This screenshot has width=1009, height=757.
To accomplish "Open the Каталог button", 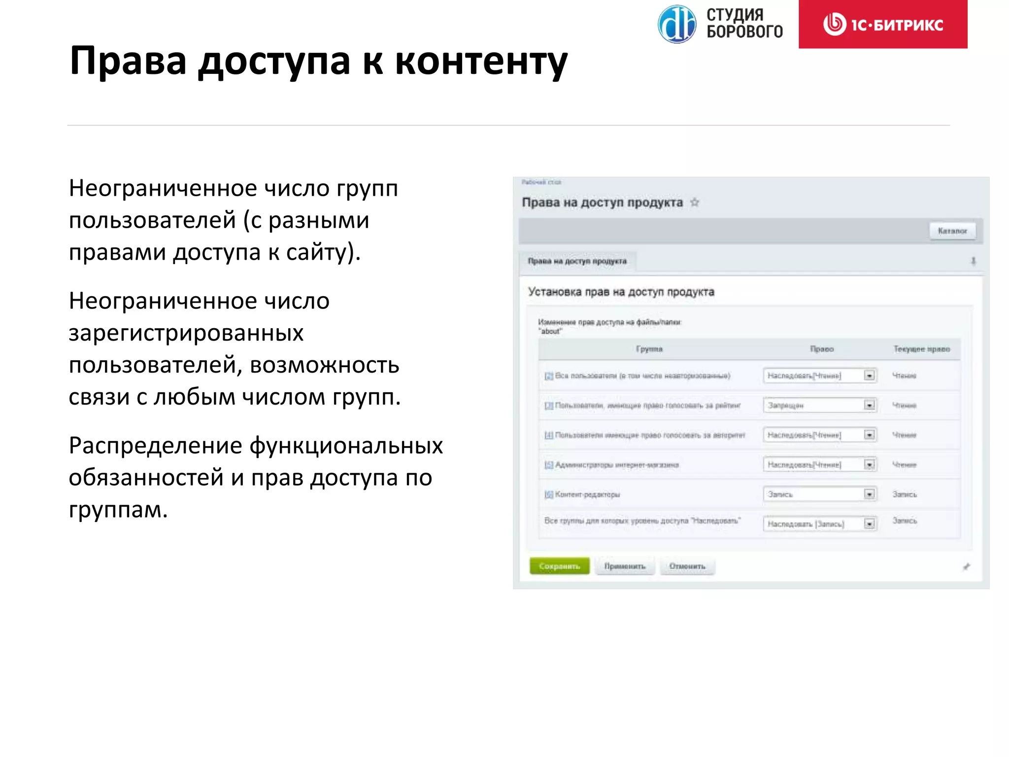I will [x=952, y=231].
